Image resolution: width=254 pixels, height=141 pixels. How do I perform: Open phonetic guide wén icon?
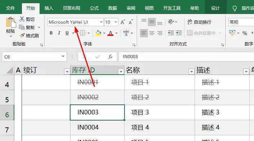tap(126, 33)
